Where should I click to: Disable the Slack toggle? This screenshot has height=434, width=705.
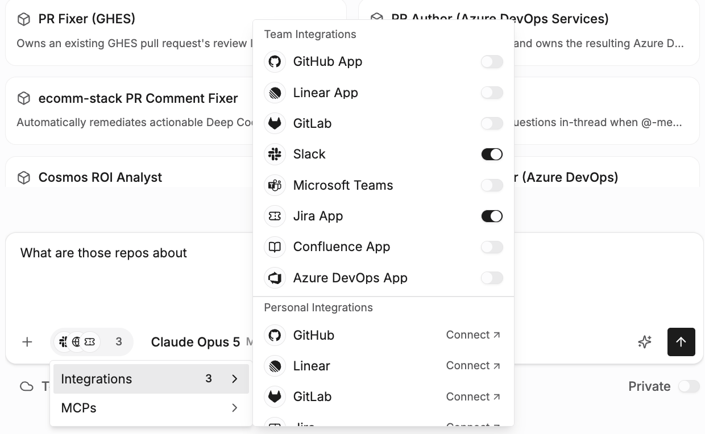click(x=492, y=154)
